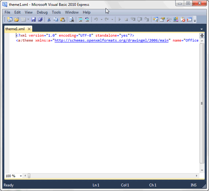This screenshot has width=209, height=191.
Task: Click the Ch 1 status bar entry
Action: coord(153,185)
